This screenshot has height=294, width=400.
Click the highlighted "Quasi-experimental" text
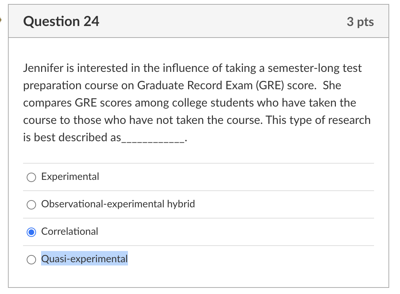pyautogui.click(x=84, y=259)
